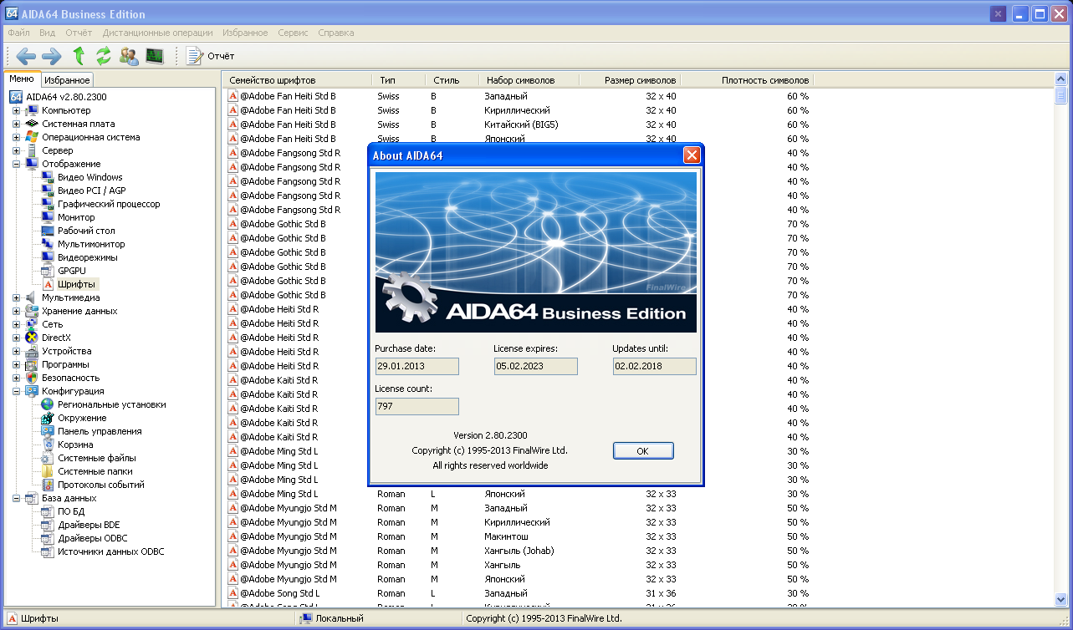The width and height of the screenshot is (1073, 630).
Task: Select Мультимонитор in the tree
Action: pyautogui.click(x=91, y=244)
